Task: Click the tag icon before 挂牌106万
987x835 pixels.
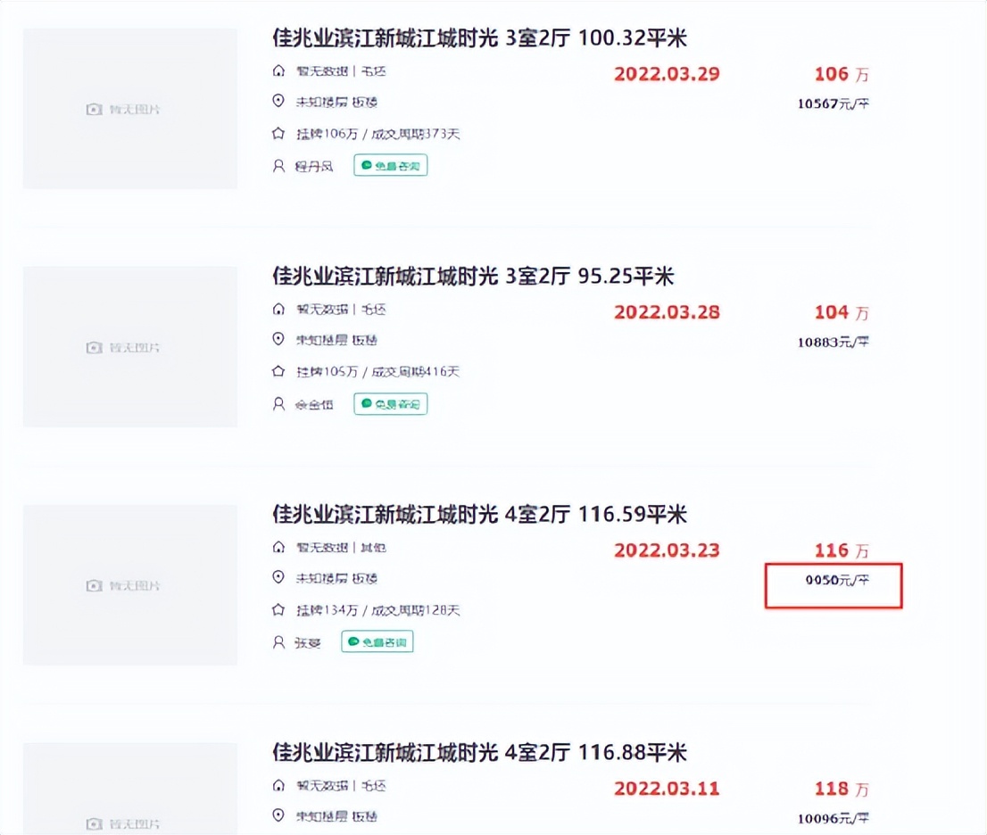Action: [278, 133]
